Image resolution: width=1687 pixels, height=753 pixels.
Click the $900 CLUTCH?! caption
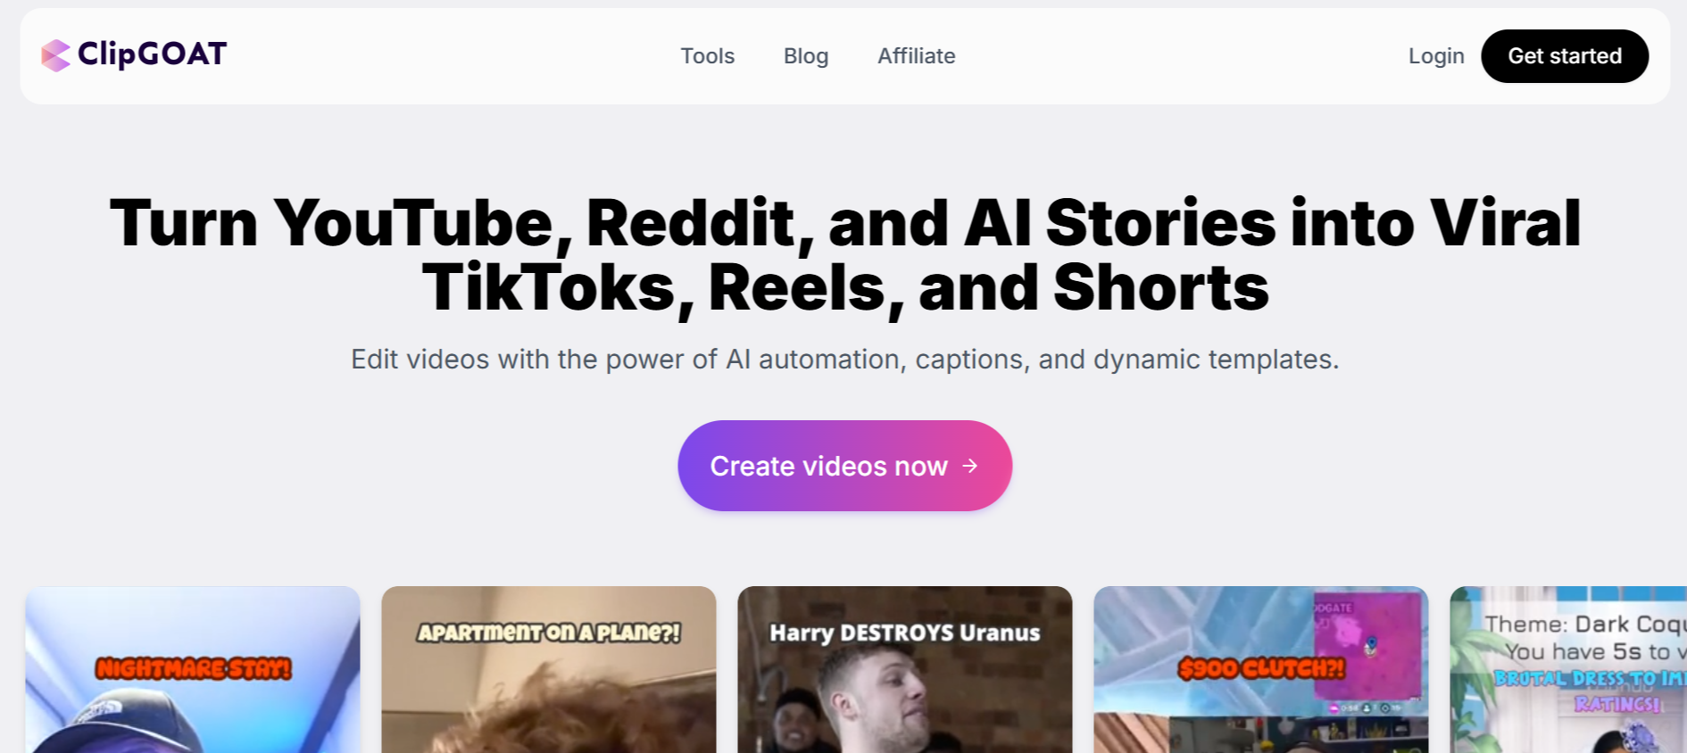coord(1261,668)
